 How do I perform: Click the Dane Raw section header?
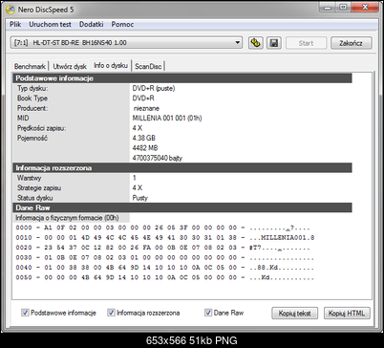182,207
